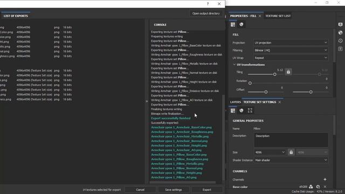Viewport: 345px width, 194px height.
Task: Adjust the Rotation slider handle
Action: 250,83
